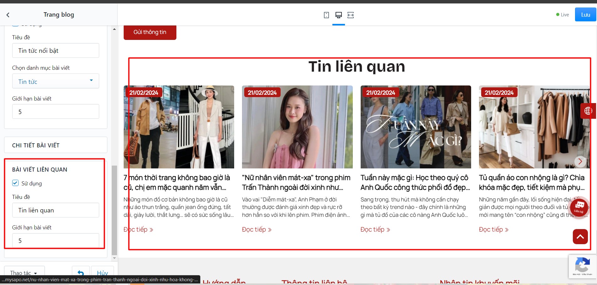Click the Tuần này mặc gì thumbnail
Viewport: 597px width, 285px height.
click(x=416, y=127)
